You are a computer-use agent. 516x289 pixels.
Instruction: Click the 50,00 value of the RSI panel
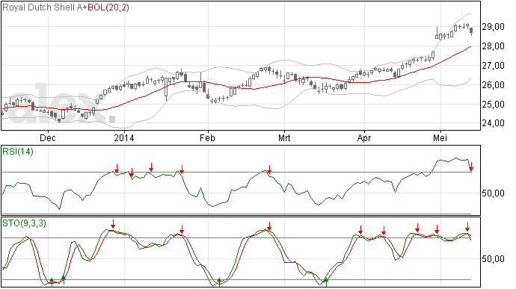coord(494,193)
